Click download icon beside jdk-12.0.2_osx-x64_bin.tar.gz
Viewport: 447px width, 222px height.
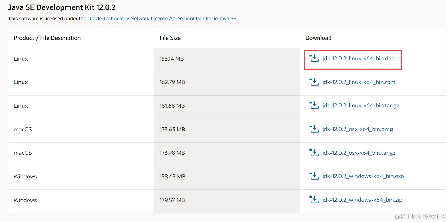314,152
